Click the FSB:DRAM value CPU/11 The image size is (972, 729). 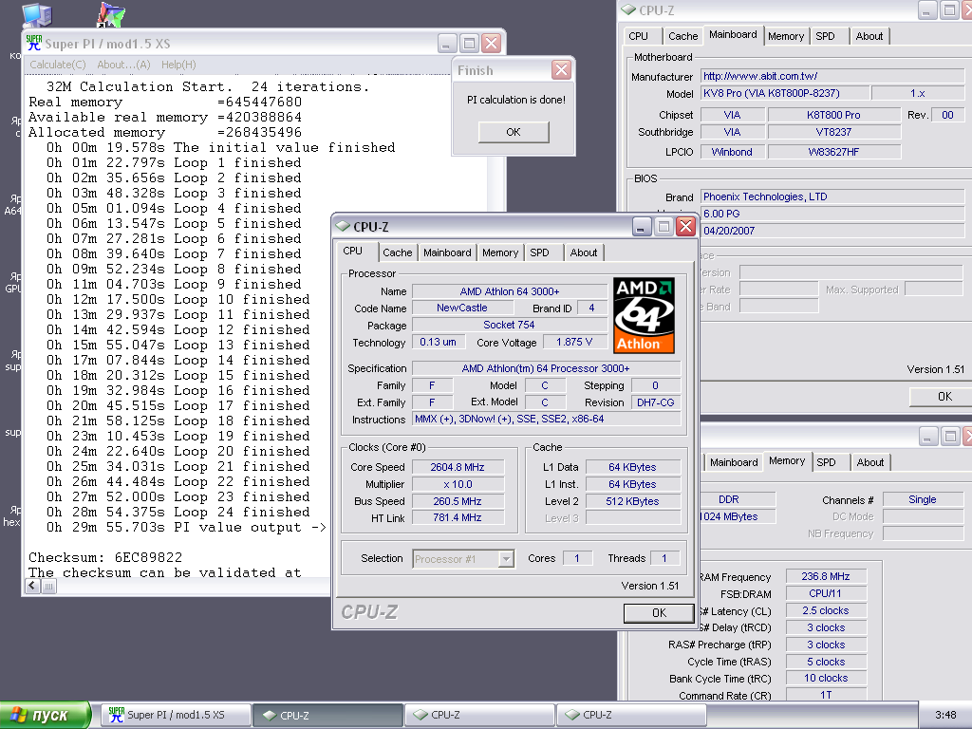pyautogui.click(x=825, y=593)
